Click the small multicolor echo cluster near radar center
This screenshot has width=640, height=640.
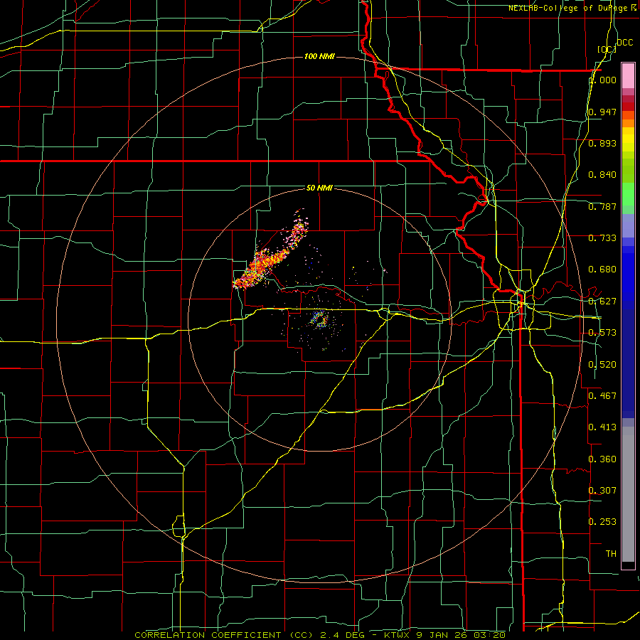pyautogui.click(x=319, y=321)
